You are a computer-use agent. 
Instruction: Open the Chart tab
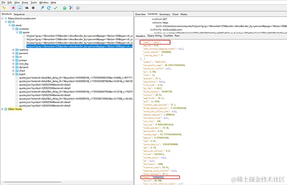175,14
